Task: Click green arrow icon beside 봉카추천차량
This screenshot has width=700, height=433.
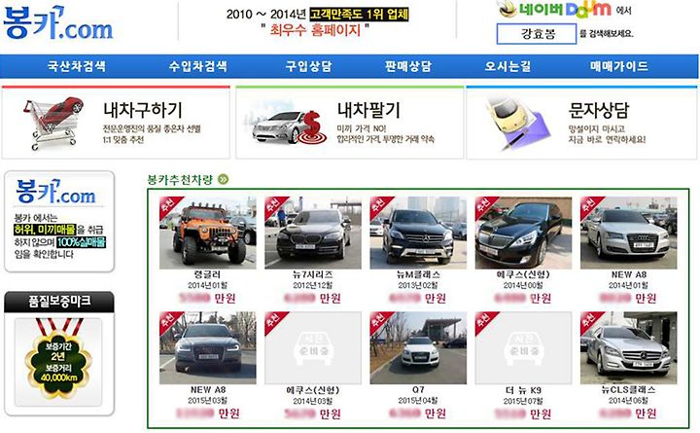Action: [224, 180]
